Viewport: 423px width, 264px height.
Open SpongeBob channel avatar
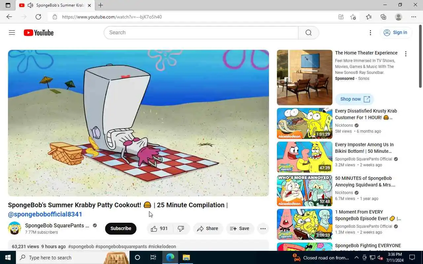(x=15, y=228)
